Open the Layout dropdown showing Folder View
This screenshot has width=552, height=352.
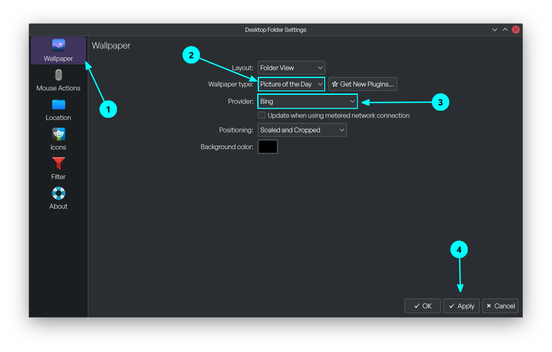point(291,68)
